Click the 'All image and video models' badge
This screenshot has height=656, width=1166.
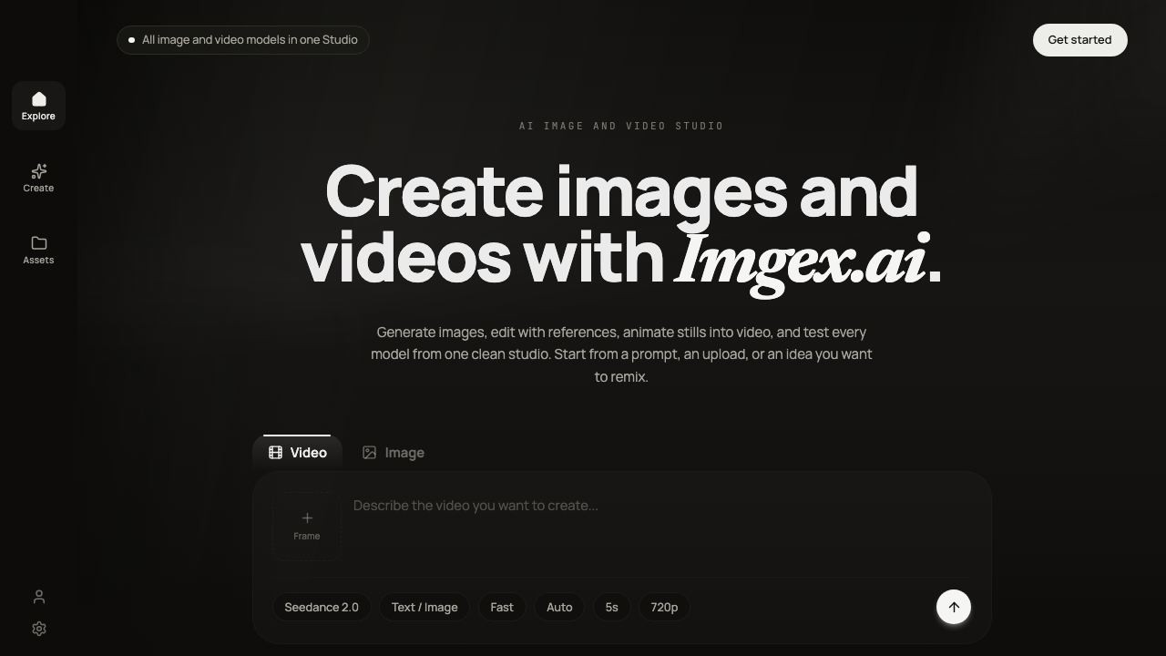pyautogui.click(x=243, y=40)
